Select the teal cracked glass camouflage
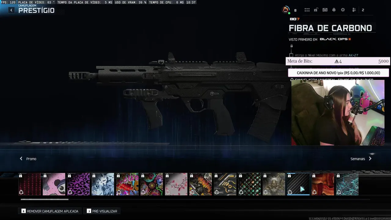This screenshot has width=391, height=220. pyautogui.click(x=347, y=184)
